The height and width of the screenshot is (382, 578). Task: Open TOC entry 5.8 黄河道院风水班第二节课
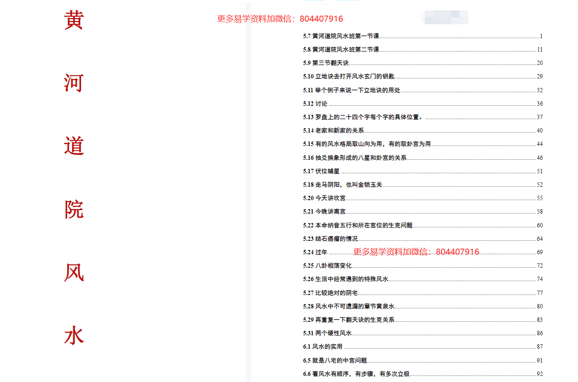(341, 49)
